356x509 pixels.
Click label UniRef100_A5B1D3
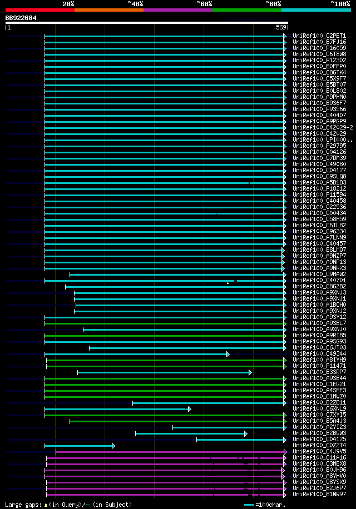pos(319,183)
